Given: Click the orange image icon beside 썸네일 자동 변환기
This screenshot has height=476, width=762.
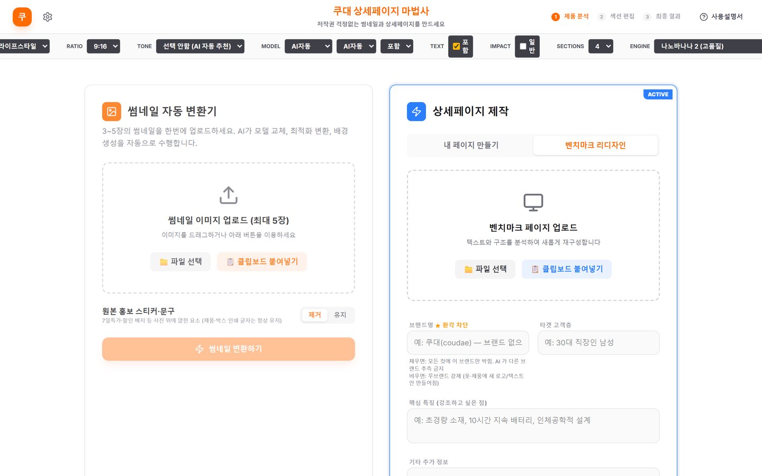Looking at the screenshot, I should click(112, 112).
